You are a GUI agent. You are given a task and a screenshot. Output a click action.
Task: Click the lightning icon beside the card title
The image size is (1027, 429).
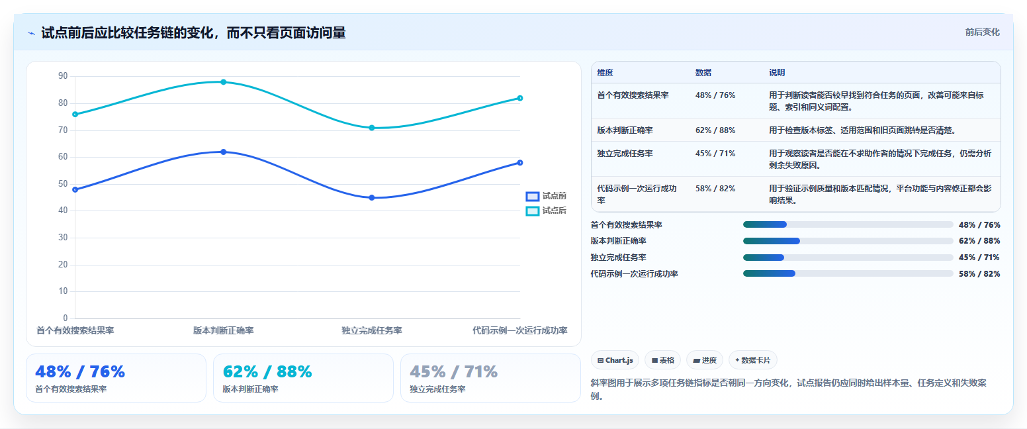click(x=31, y=33)
